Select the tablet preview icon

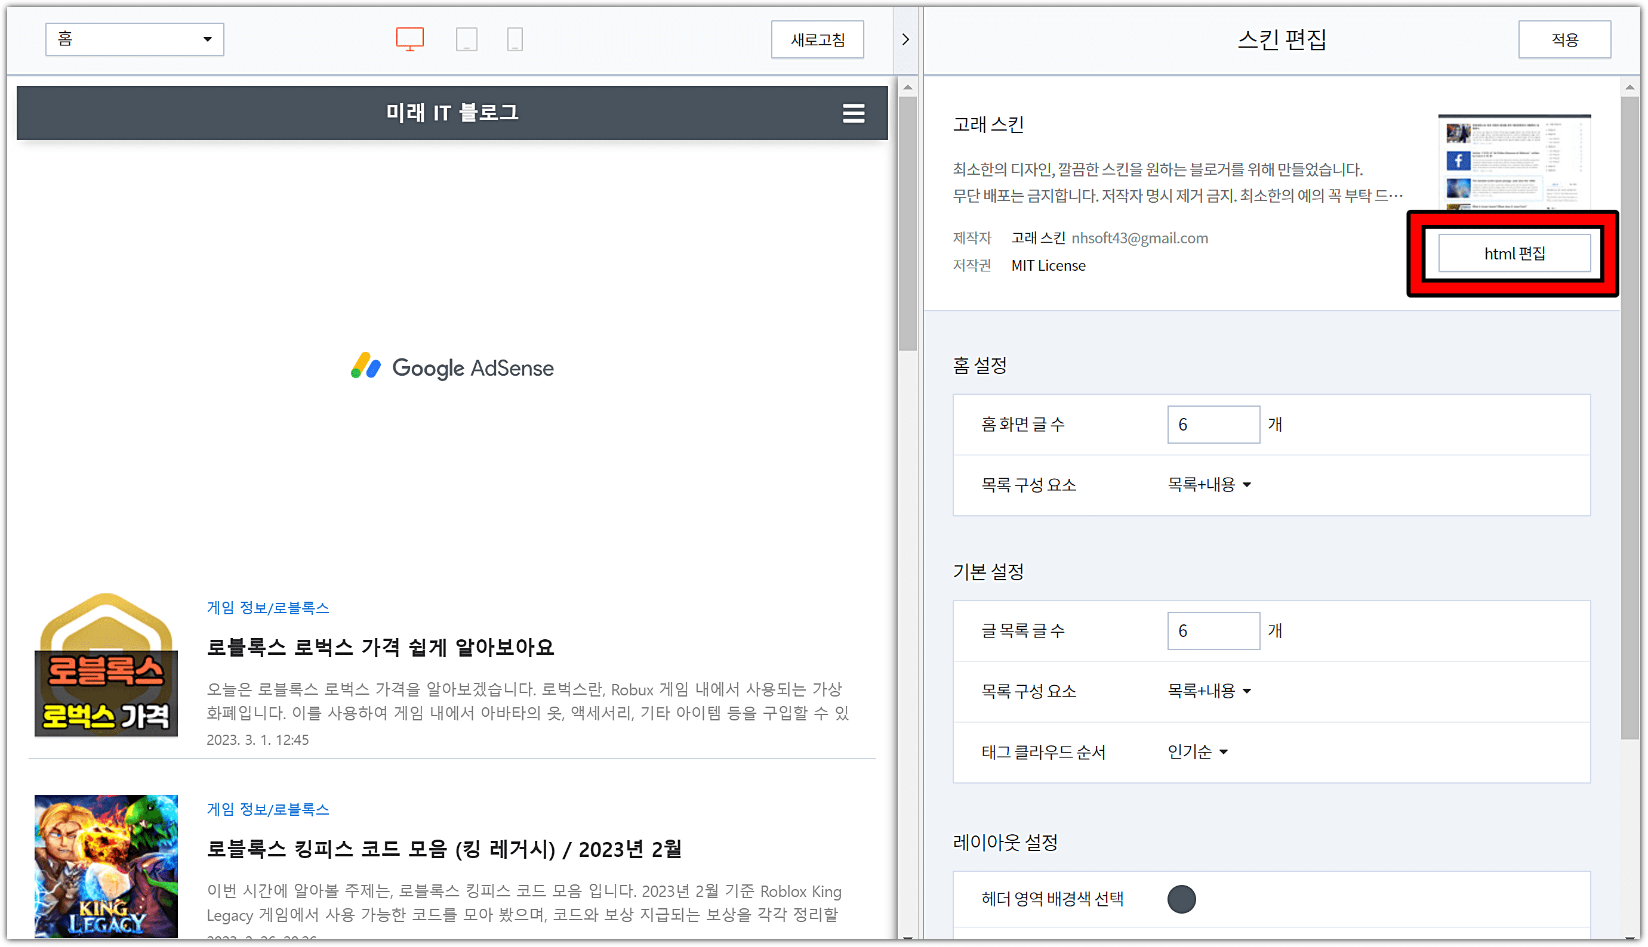click(x=466, y=39)
